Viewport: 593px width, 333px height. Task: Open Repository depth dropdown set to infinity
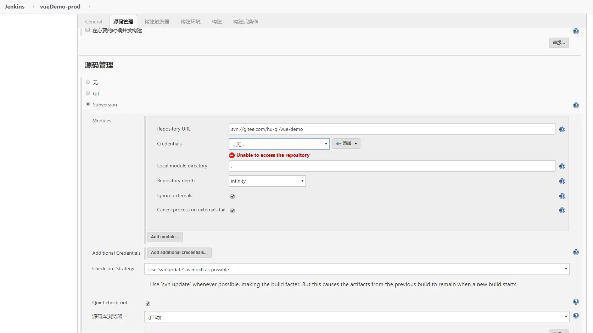(x=267, y=181)
